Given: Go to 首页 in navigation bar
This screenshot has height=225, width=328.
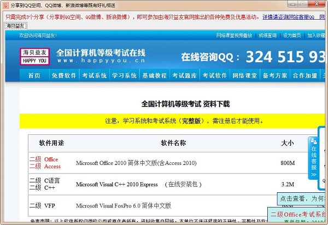Looking at the screenshot, I should click(34, 75).
